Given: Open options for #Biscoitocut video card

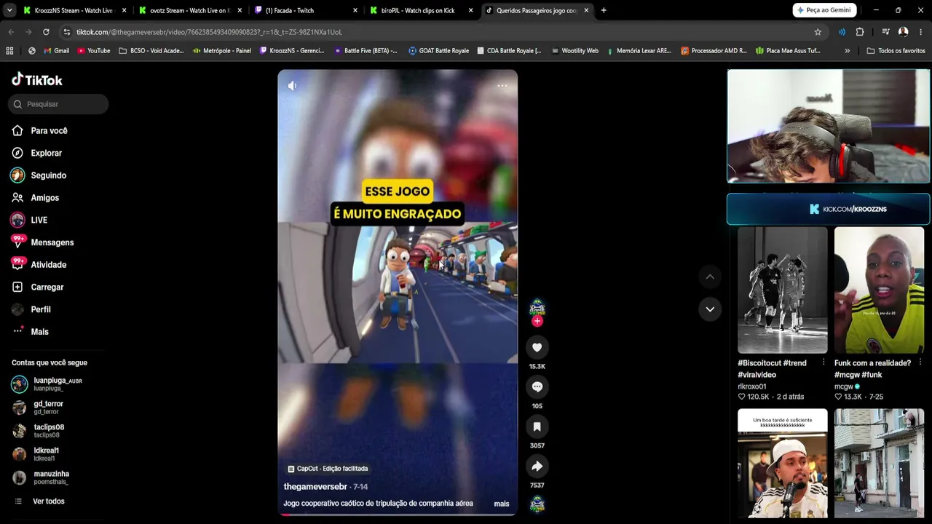Looking at the screenshot, I should (x=824, y=362).
